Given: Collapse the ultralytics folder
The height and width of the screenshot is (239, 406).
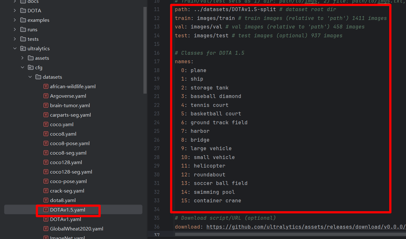Looking at the screenshot, I should click(x=14, y=48).
